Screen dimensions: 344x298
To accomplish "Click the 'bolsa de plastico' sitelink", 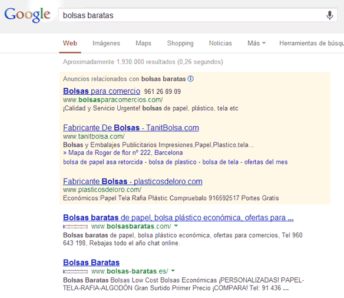I will coord(173,162).
